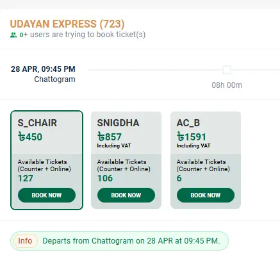
Task: Book now for S_CHAIR class
Action: click(47, 195)
